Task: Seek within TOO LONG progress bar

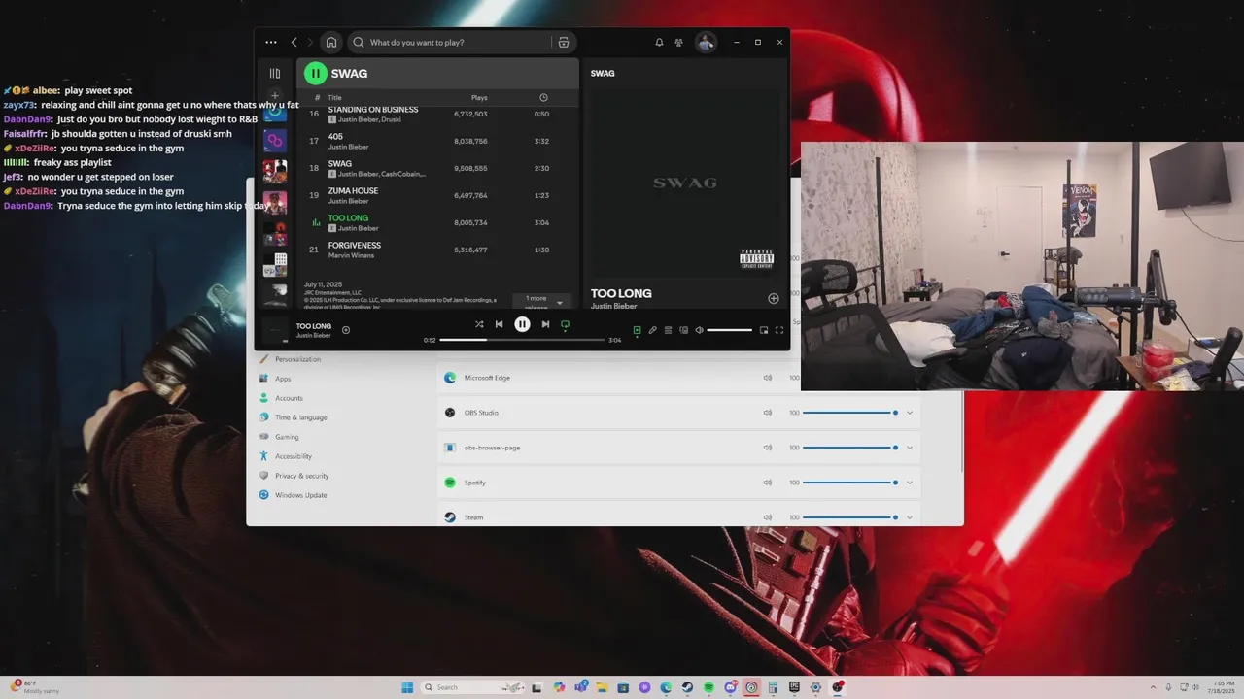Action: pyautogui.click(x=522, y=340)
